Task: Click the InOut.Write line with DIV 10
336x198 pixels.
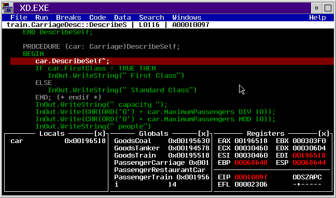Action: point(155,112)
